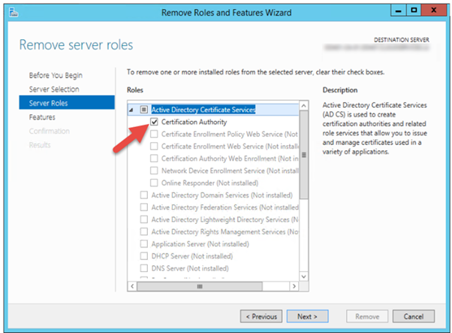
Task: Click the Remove button
Action: 367,316
